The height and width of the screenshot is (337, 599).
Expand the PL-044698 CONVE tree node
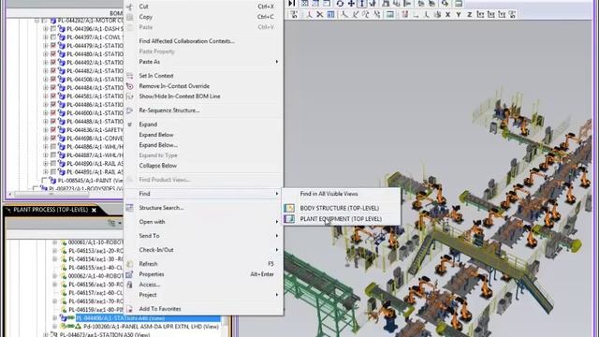[45, 139]
